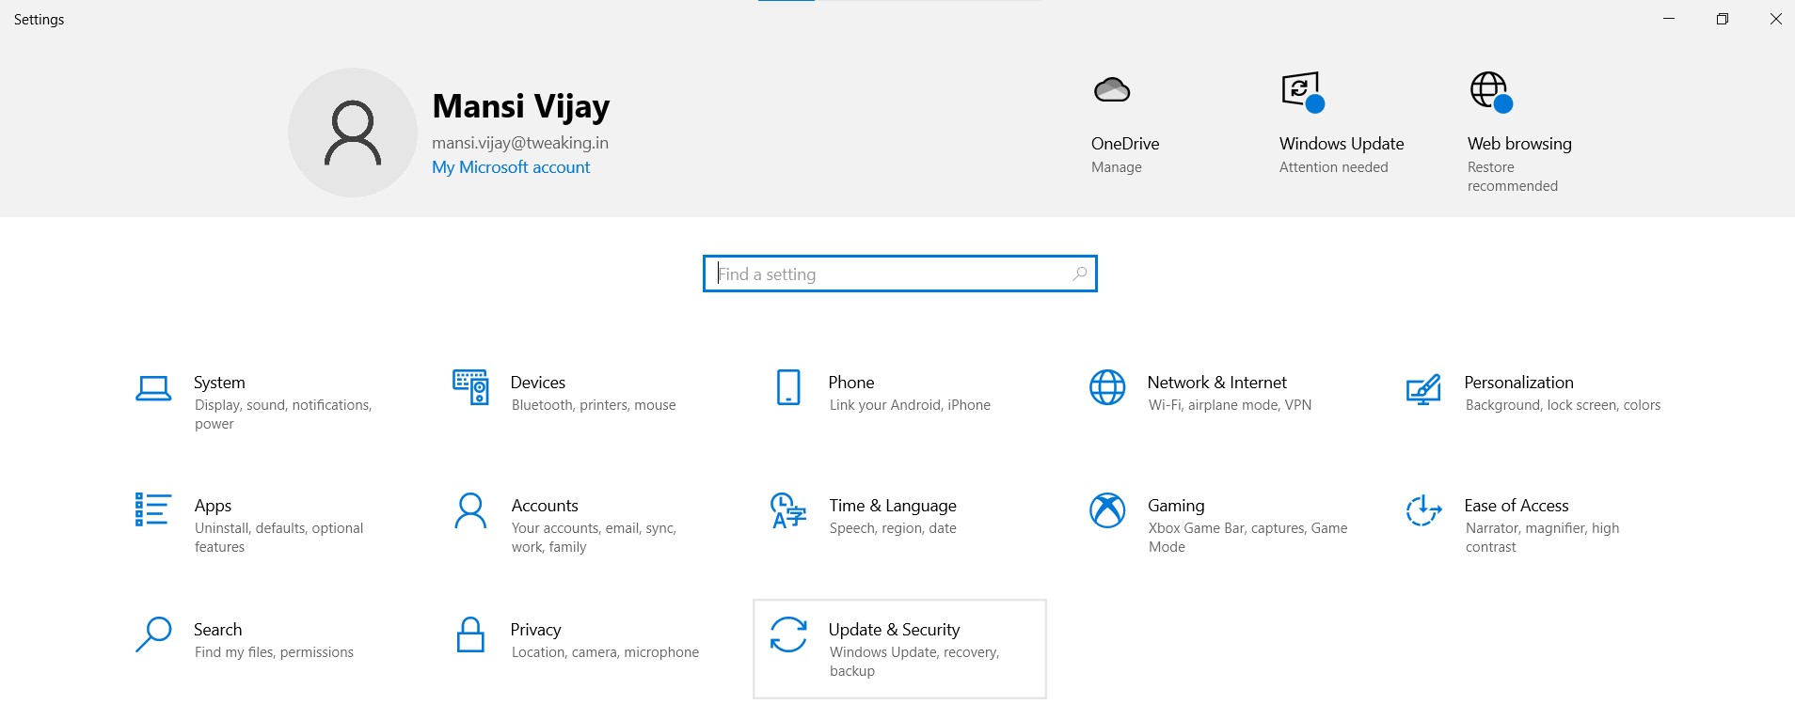1795x720 pixels.
Task: Open the Privacy lock icon
Action: click(x=470, y=635)
